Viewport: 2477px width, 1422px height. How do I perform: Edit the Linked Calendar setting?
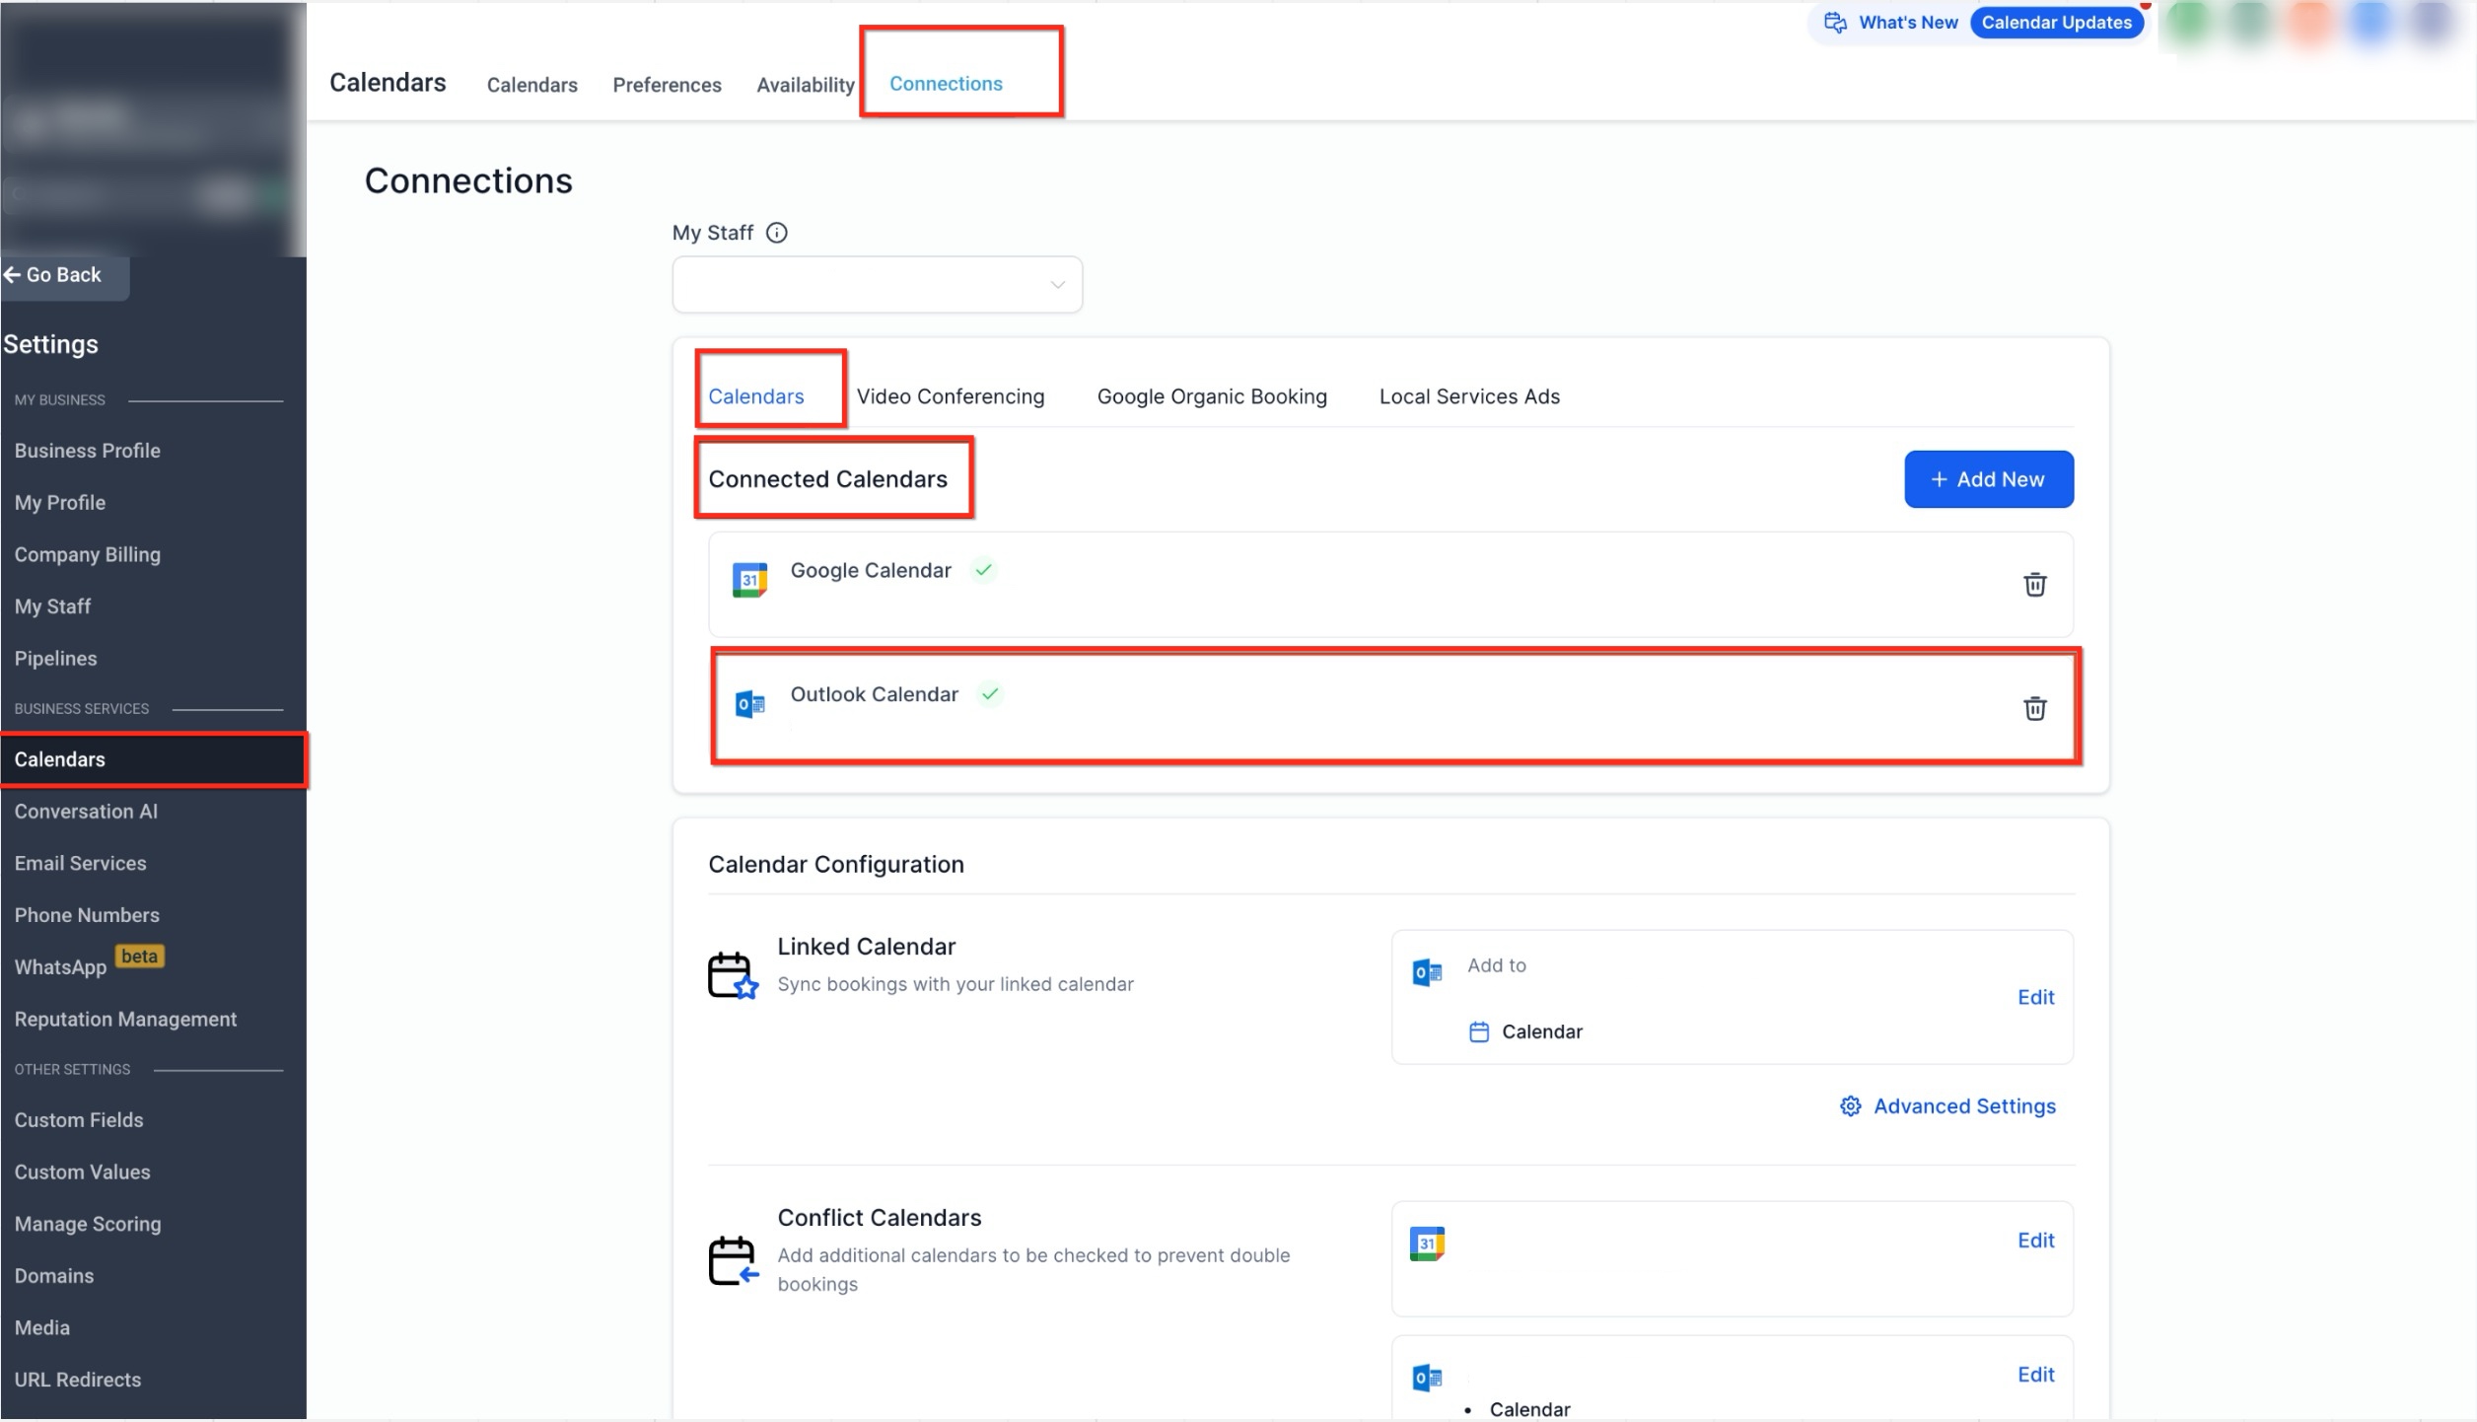(x=2035, y=997)
